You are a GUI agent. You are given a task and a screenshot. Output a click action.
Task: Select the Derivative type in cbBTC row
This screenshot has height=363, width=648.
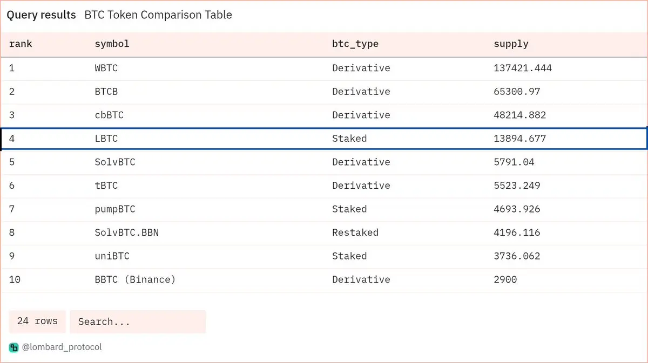pos(361,115)
